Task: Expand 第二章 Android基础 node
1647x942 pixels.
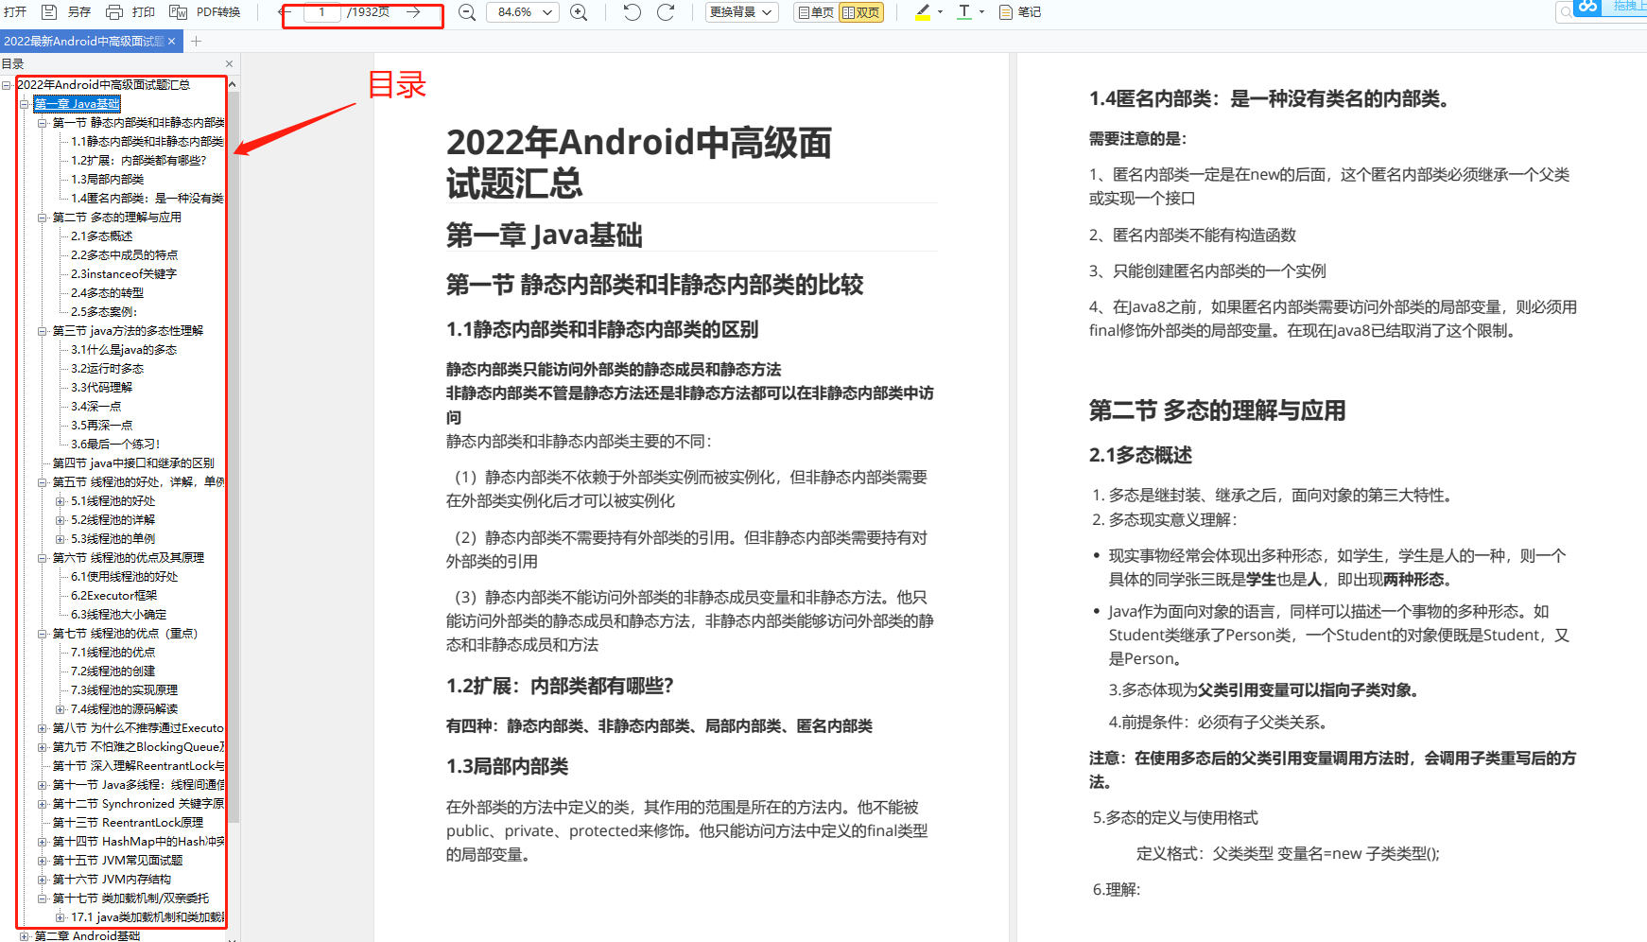Action: (x=25, y=936)
